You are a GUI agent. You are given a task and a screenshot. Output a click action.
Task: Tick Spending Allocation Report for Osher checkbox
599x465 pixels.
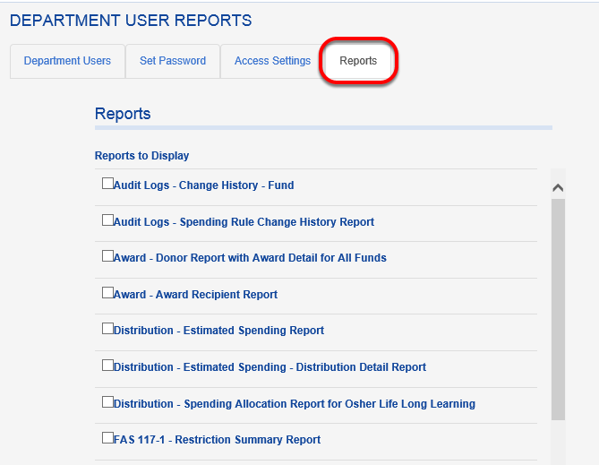point(107,402)
